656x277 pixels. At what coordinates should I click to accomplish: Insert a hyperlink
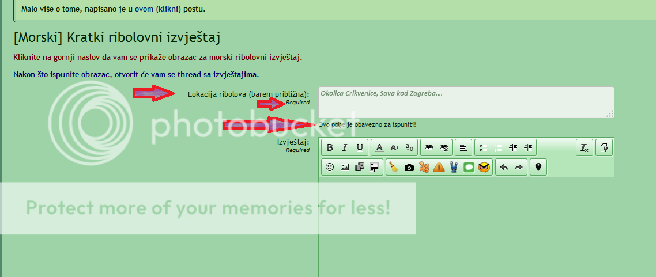point(429,147)
